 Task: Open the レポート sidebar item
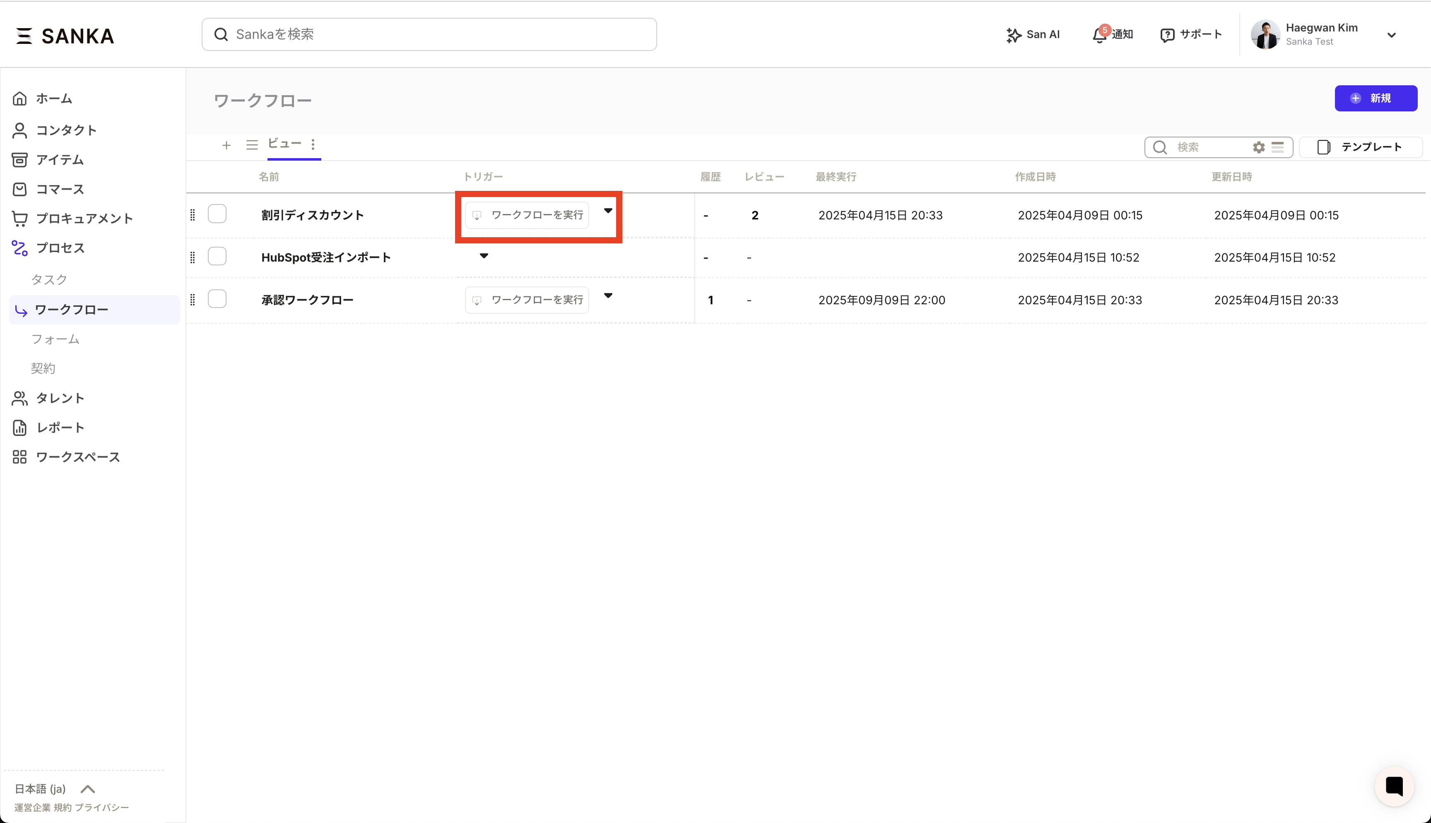pyautogui.click(x=60, y=428)
